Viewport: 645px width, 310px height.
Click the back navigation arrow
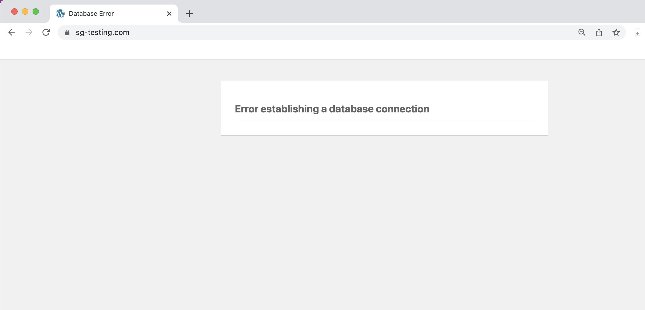click(x=12, y=32)
